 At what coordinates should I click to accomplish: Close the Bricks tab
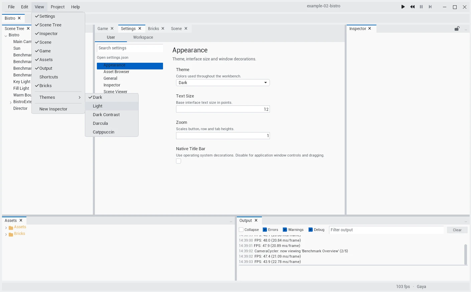[163, 28]
